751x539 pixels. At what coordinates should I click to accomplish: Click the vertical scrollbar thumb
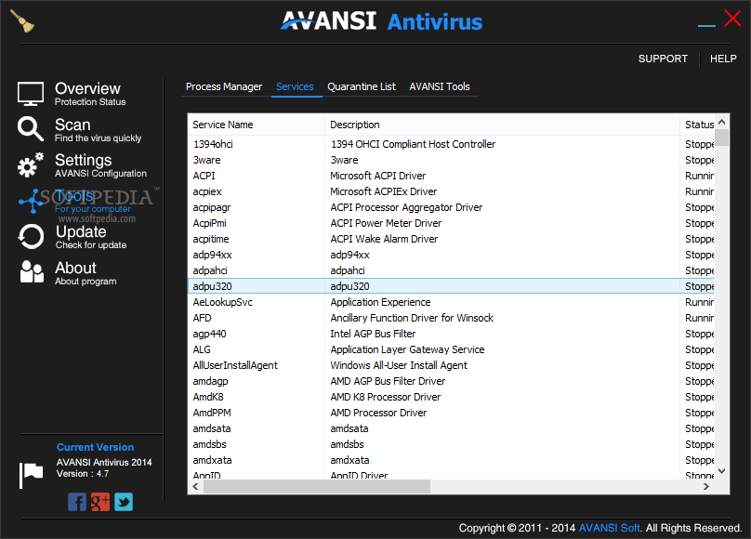click(722, 138)
